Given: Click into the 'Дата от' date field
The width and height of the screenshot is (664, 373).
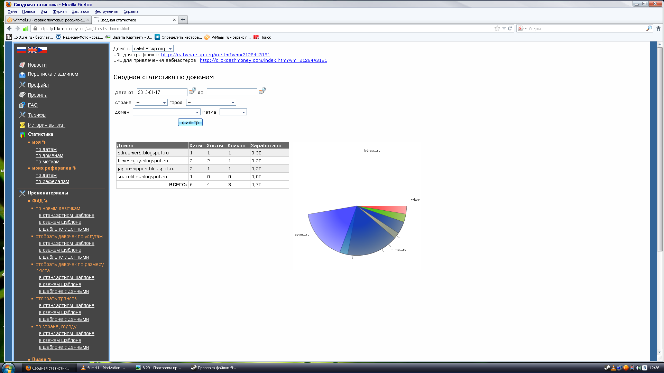Looking at the screenshot, I should (x=162, y=92).
